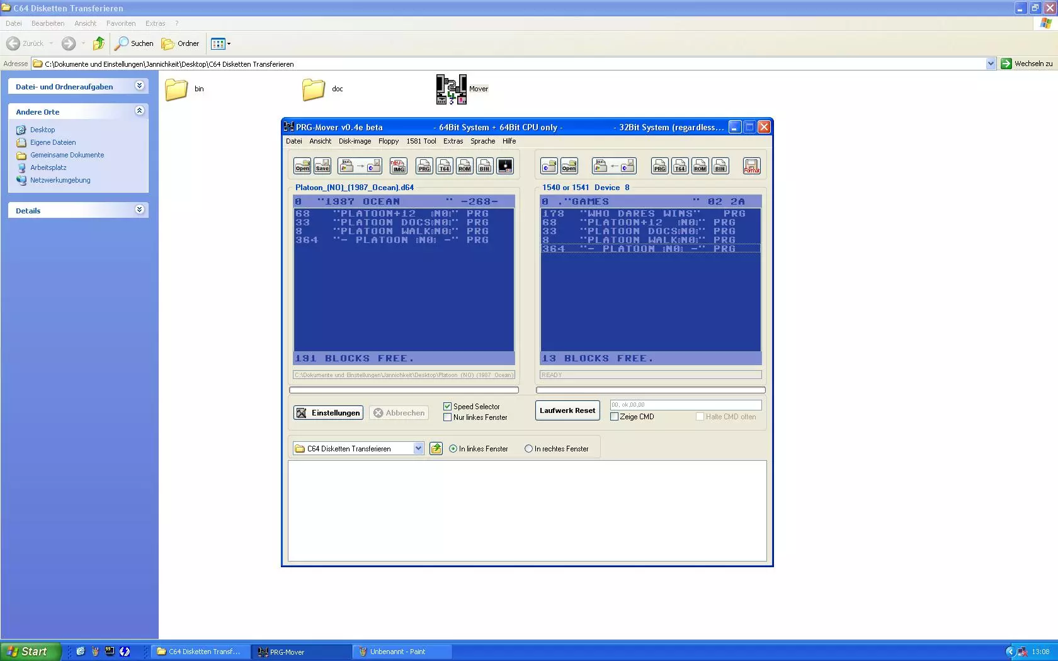Click the Explorer Up-one-level folder icon
Screen dimensions: 1058x661
99,43
